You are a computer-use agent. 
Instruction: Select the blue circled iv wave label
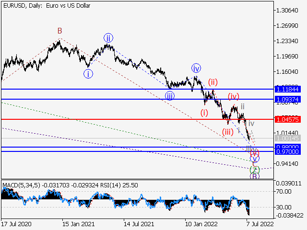click(196, 68)
